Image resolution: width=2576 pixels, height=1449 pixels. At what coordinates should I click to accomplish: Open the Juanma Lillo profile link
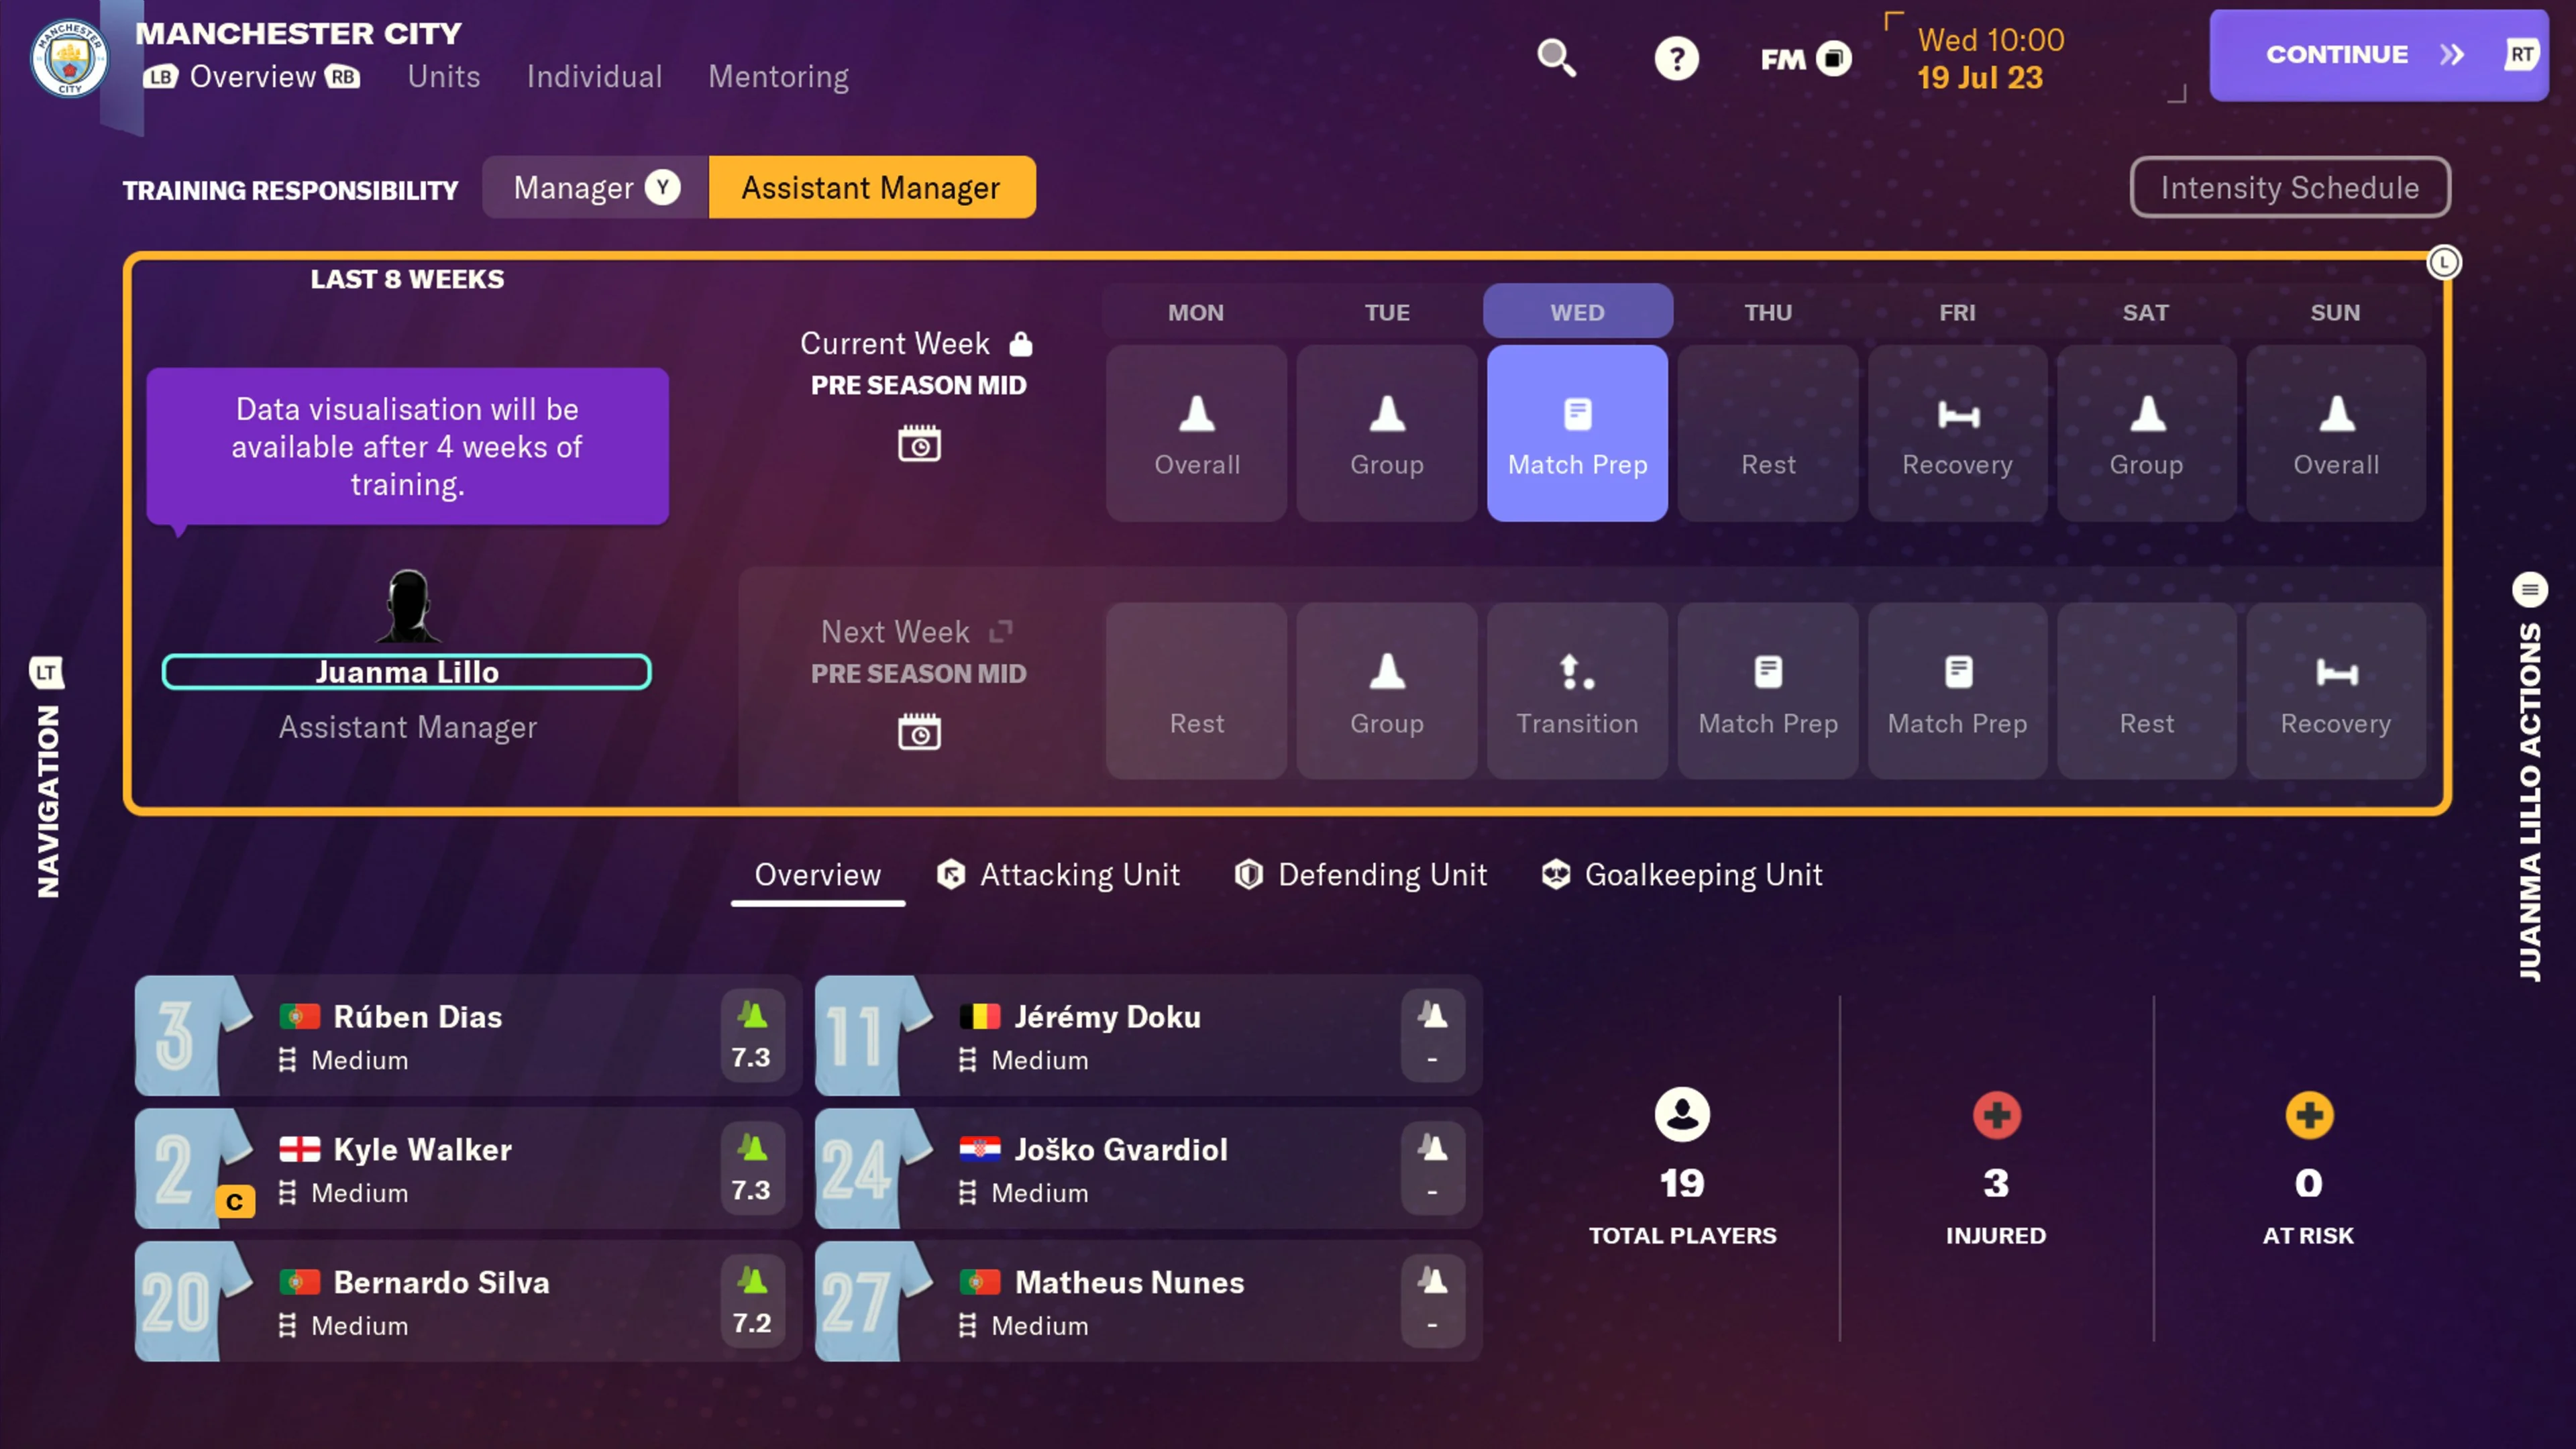[x=407, y=672]
